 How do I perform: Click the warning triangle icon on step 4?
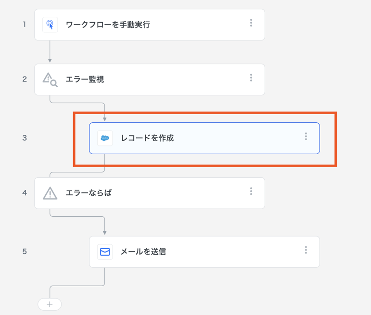(x=50, y=193)
